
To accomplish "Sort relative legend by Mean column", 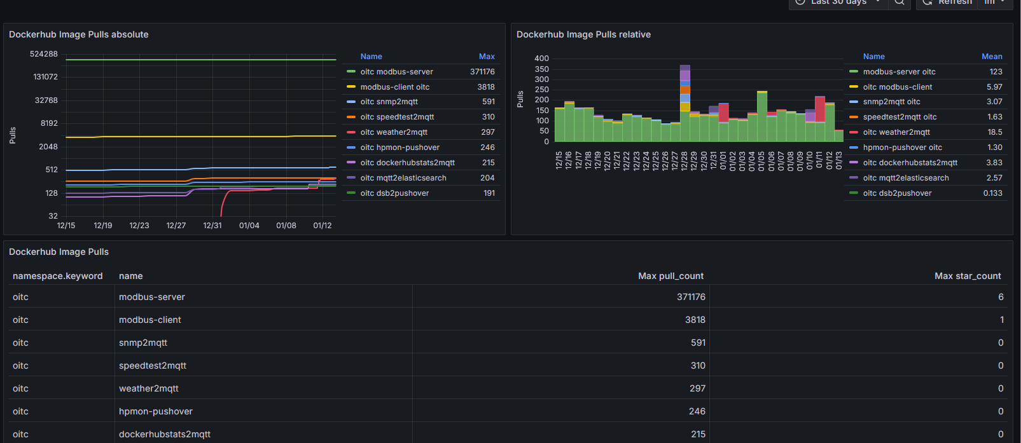I will pyautogui.click(x=991, y=57).
